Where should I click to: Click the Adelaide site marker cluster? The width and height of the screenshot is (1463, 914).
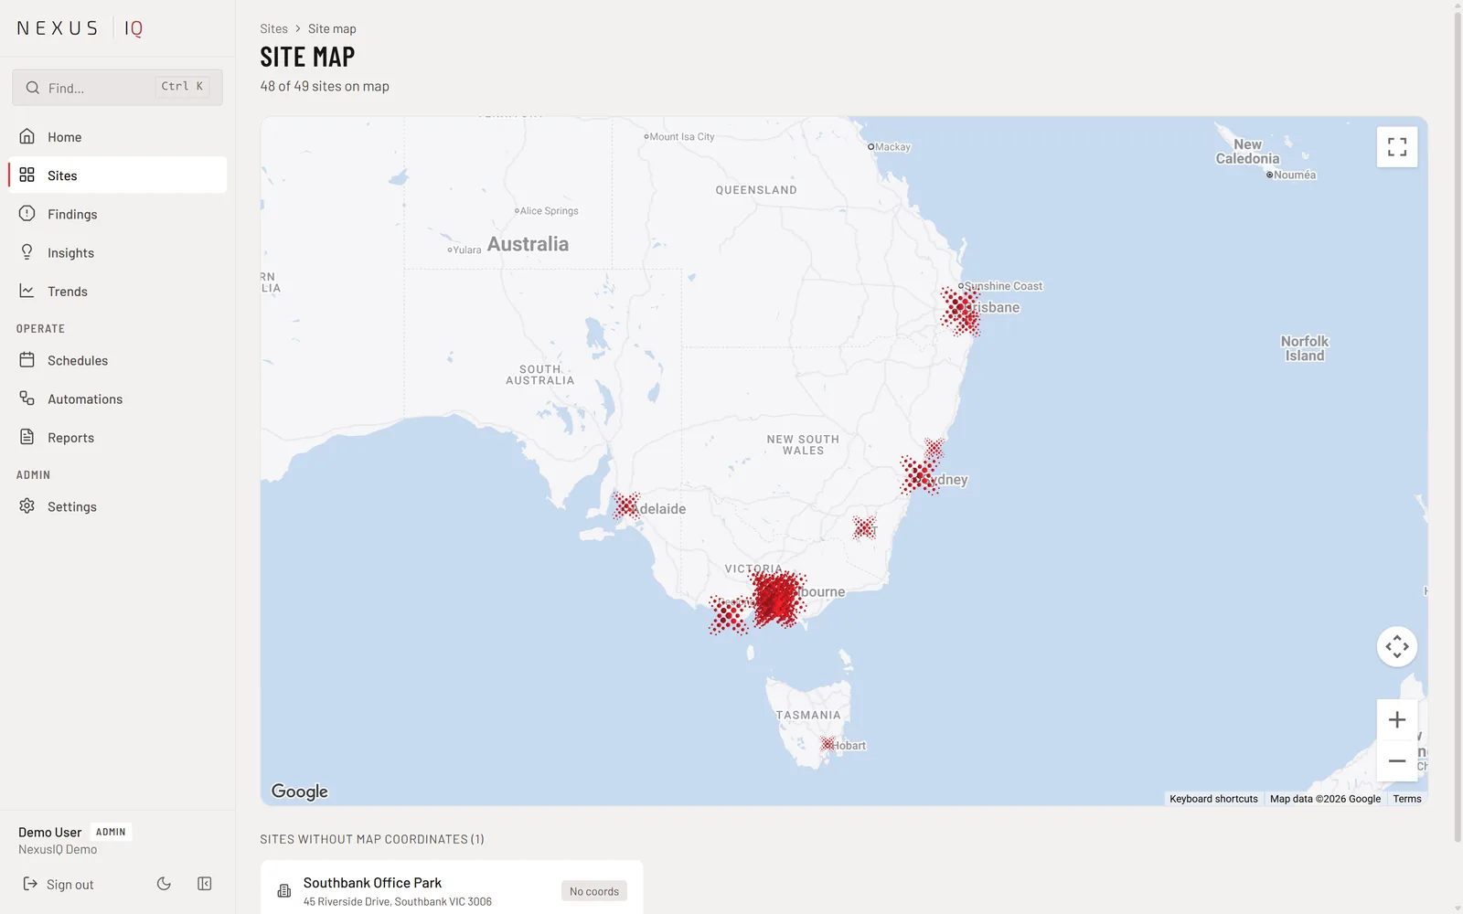coord(626,505)
